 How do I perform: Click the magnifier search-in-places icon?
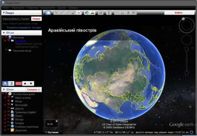pos(5,83)
